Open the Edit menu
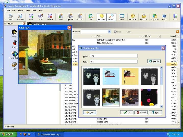The width and height of the screenshot is (183, 137). pyautogui.click(x=14, y=10)
